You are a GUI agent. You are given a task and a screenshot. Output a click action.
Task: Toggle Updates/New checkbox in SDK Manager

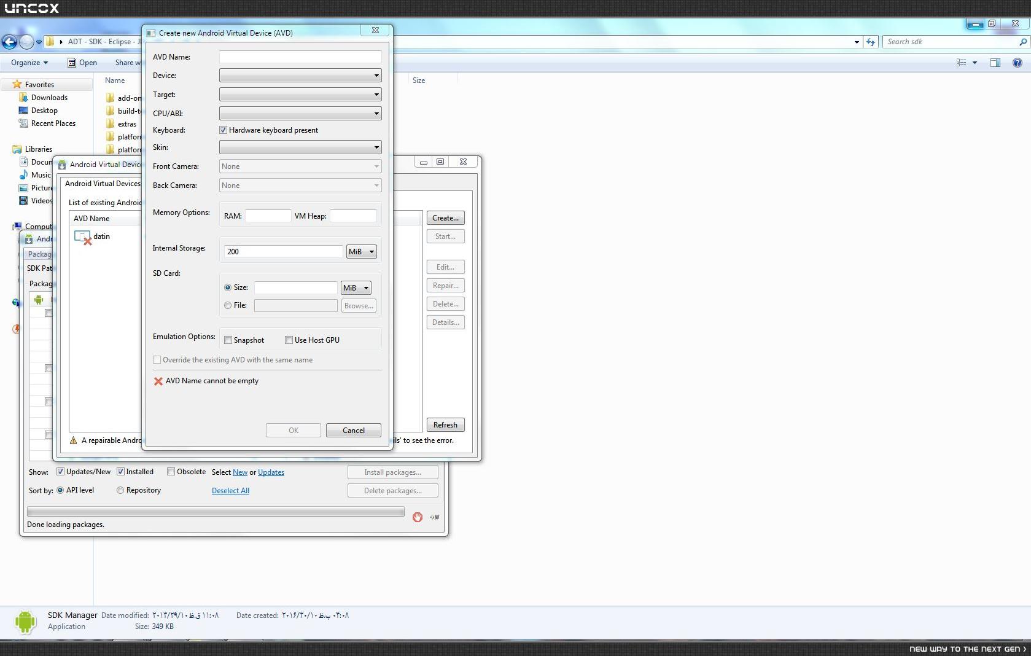click(x=60, y=472)
